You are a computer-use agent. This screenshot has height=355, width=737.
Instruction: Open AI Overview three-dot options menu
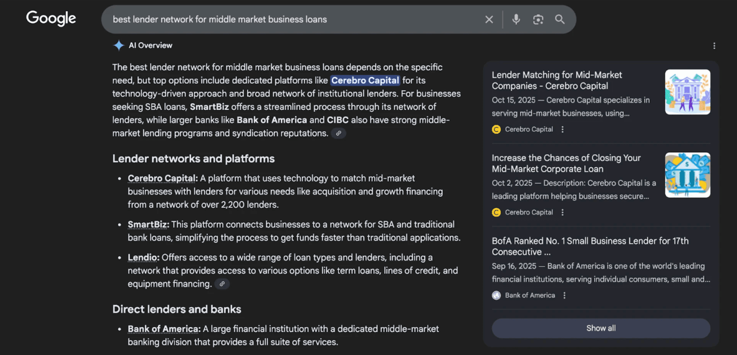(714, 46)
